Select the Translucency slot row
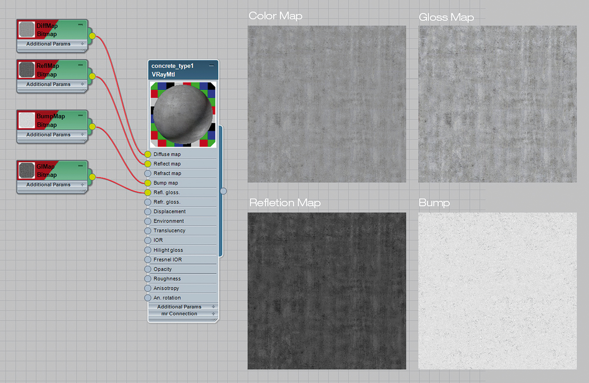Viewport: 589px width, 383px height. tap(183, 231)
